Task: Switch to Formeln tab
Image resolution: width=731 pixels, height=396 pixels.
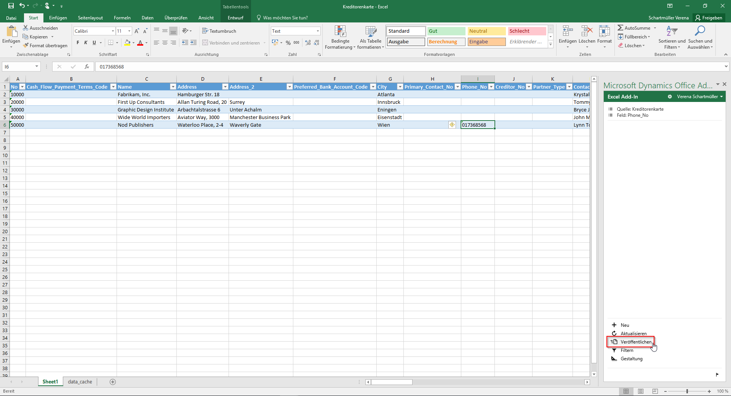Action: pos(122,18)
